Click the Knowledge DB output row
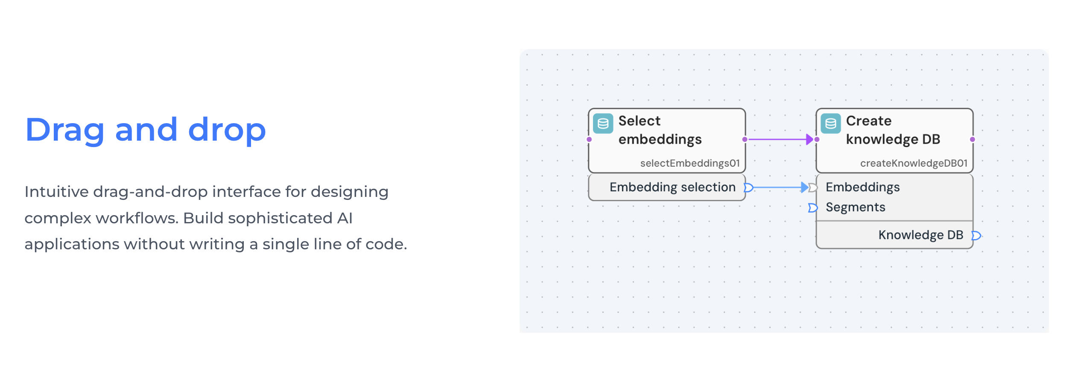 pos(894,235)
